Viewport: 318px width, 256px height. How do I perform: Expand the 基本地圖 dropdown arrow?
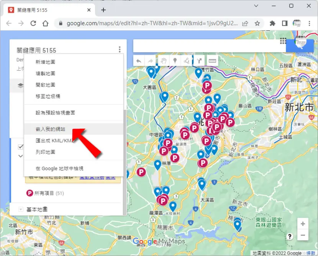click(21, 209)
